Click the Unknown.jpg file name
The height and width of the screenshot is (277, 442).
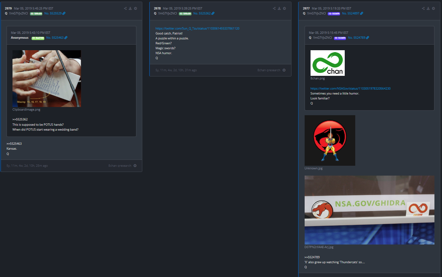pyautogui.click(x=314, y=168)
